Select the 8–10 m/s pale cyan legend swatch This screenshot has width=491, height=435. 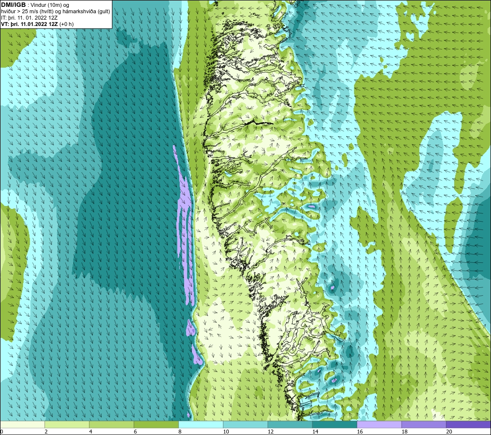click(201, 425)
